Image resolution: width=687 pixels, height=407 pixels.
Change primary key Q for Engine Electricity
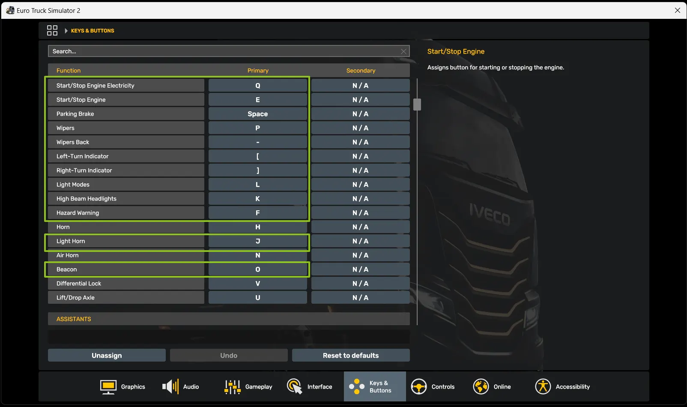258,86
